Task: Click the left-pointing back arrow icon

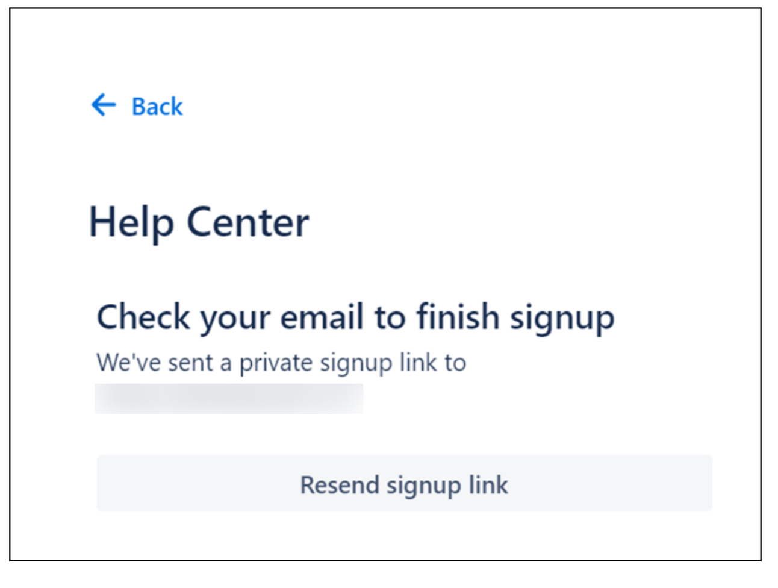Action: coord(104,105)
